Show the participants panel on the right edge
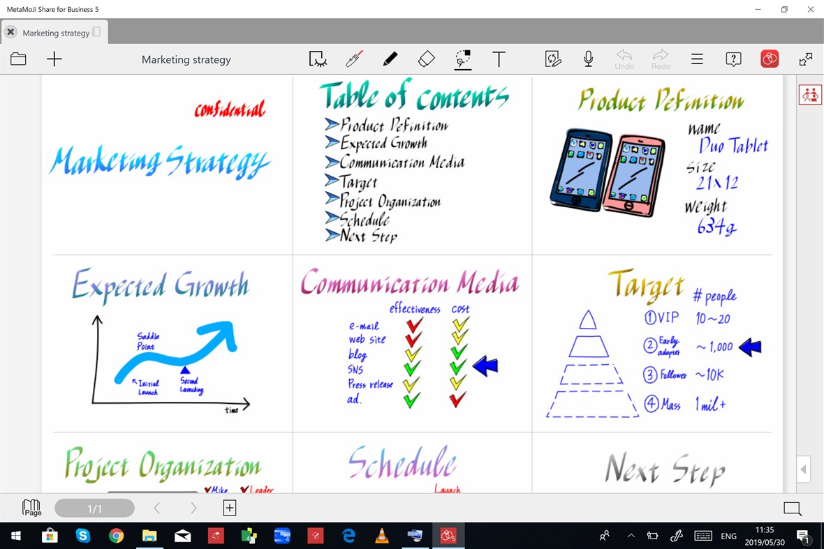Screen dimensions: 824x549 809,93
